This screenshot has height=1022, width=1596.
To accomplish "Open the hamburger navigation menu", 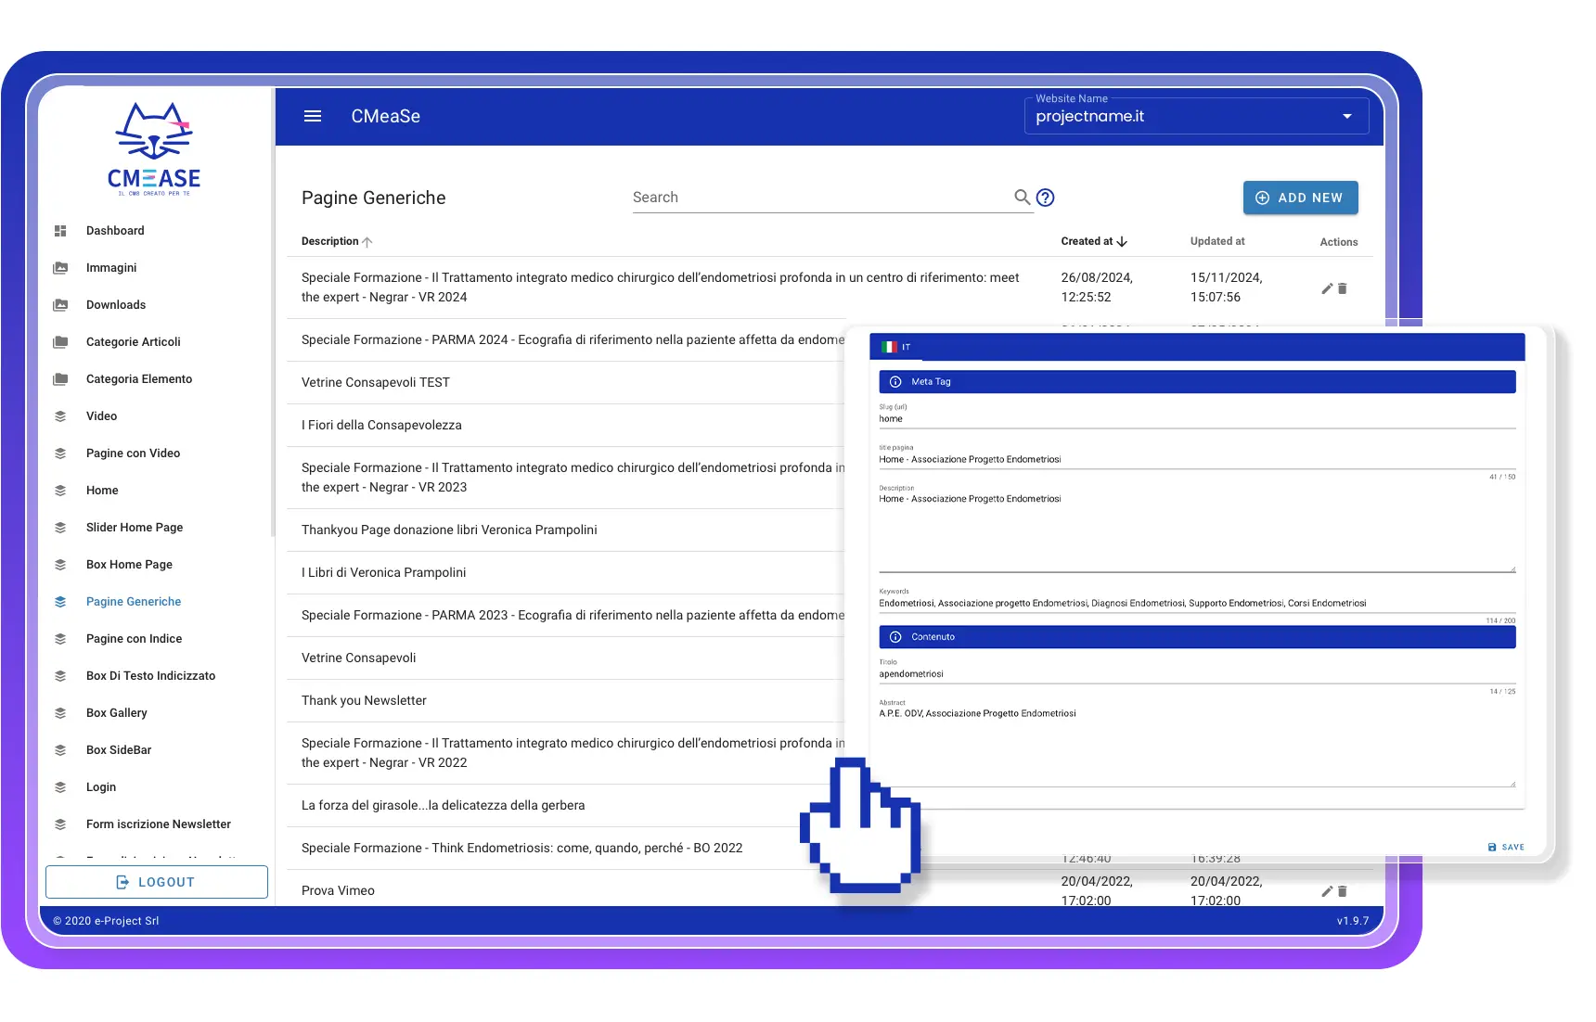I will click(x=313, y=116).
